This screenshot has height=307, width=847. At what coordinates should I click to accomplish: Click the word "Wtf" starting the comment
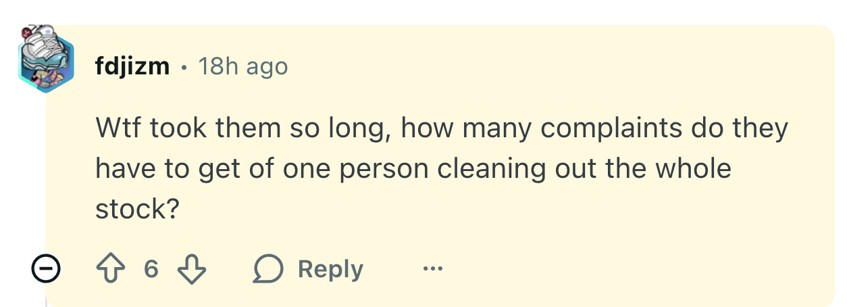118,128
